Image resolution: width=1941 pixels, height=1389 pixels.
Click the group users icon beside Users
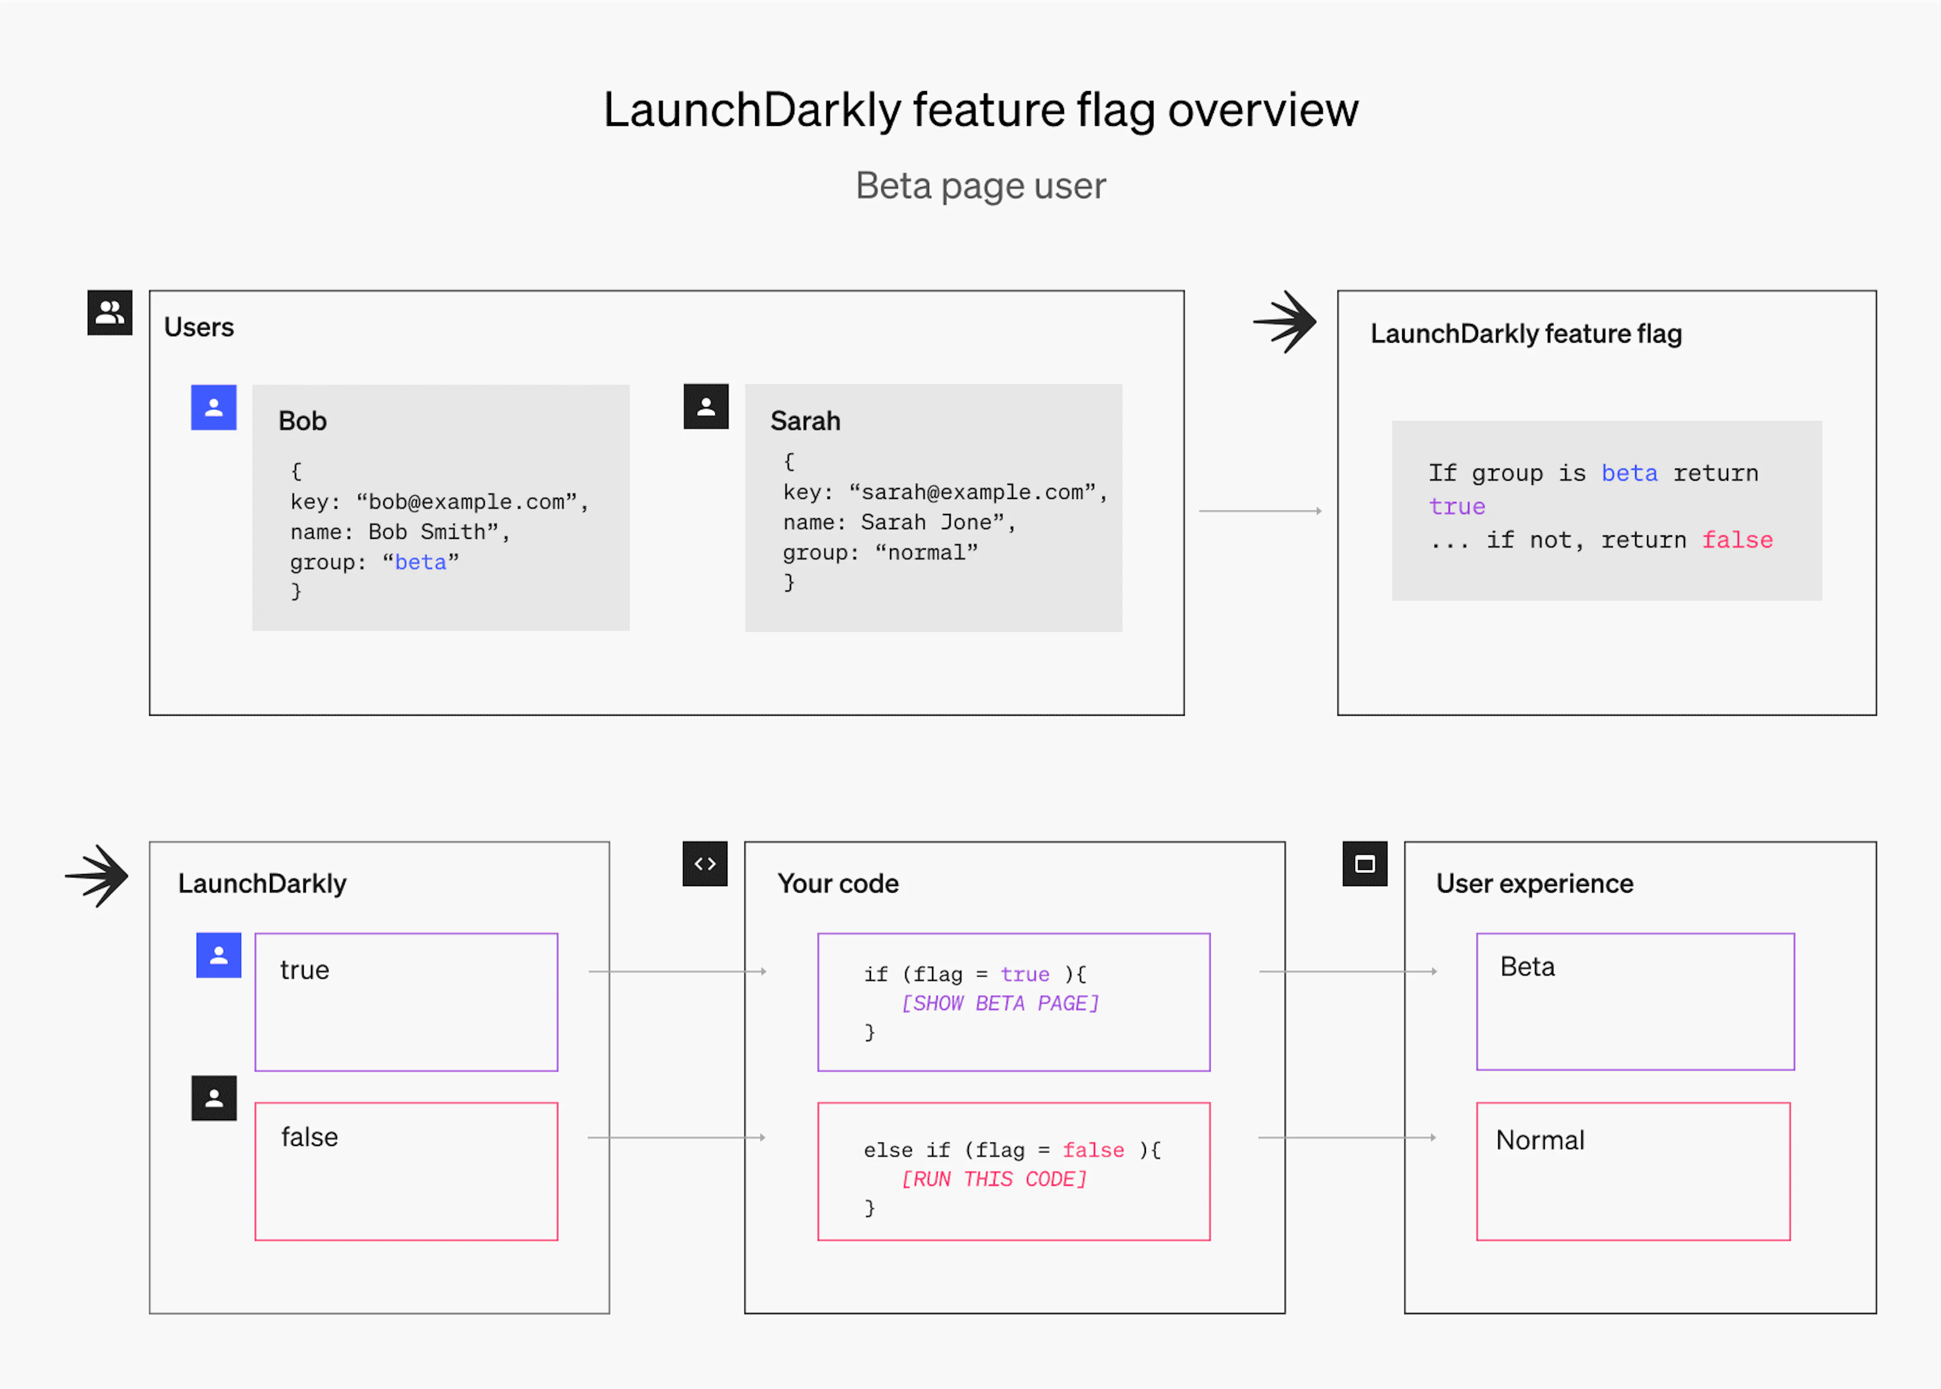[x=110, y=312]
